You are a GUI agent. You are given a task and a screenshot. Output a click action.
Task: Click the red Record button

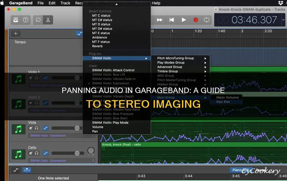click(195, 20)
